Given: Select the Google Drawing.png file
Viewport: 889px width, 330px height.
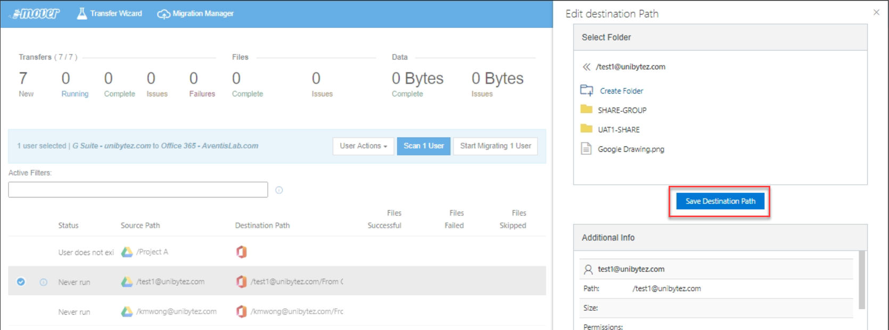Looking at the screenshot, I should [x=631, y=149].
